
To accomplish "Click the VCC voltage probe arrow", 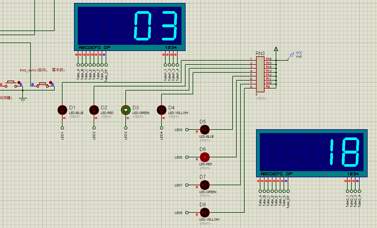I will [291, 55].
